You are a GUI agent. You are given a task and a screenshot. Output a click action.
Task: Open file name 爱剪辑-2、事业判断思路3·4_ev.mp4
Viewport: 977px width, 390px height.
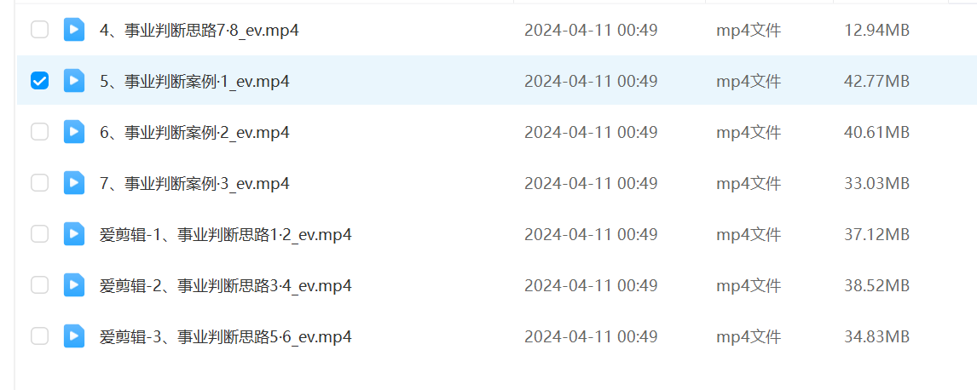[226, 285]
